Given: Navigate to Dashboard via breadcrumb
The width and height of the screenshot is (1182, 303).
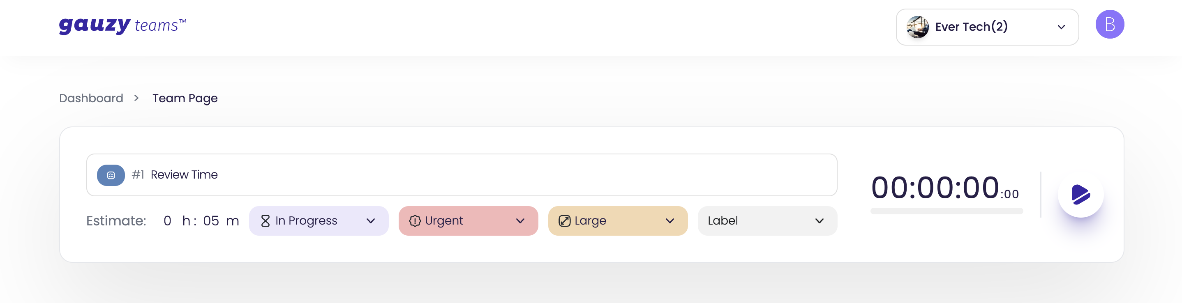Looking at the screenshot, I should coord(91,98).
